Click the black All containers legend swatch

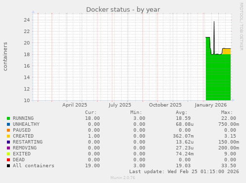point(8,166)
